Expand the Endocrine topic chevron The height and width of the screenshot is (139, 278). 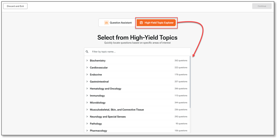coord(87,75)
